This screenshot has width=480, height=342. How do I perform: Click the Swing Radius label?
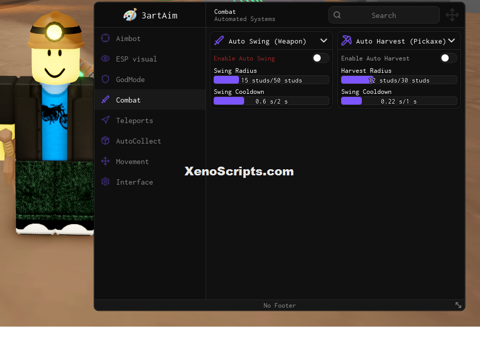pos(235,71)
